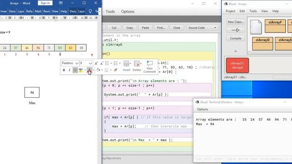The height and width of the screenshot is (164, 292).
Task: Select the clArrayF class box
Action: tap(275, 26)
